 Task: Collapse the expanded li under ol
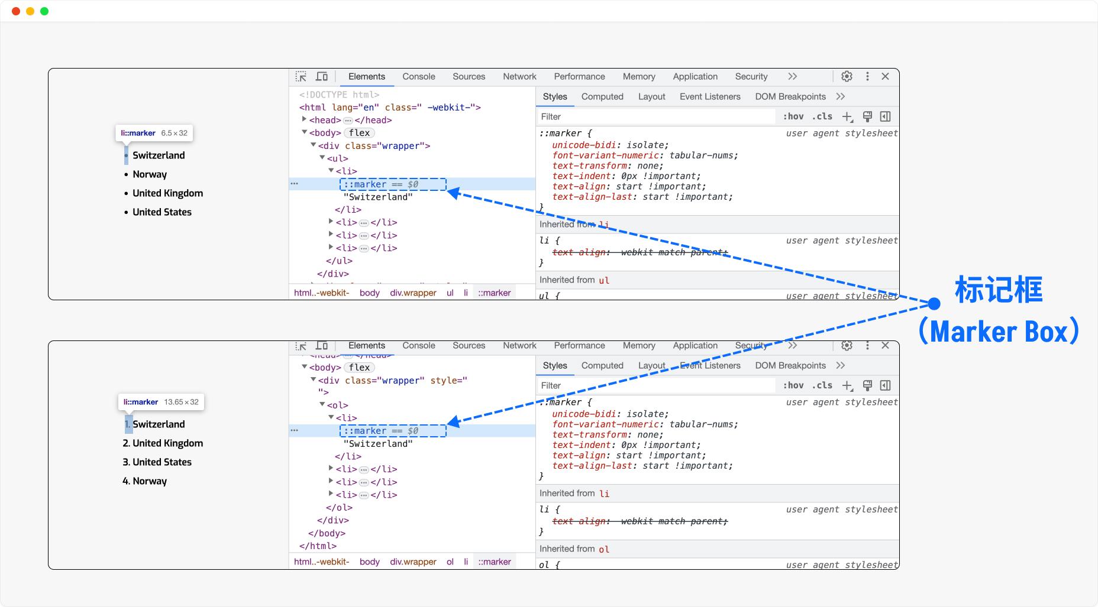point(331,417)
